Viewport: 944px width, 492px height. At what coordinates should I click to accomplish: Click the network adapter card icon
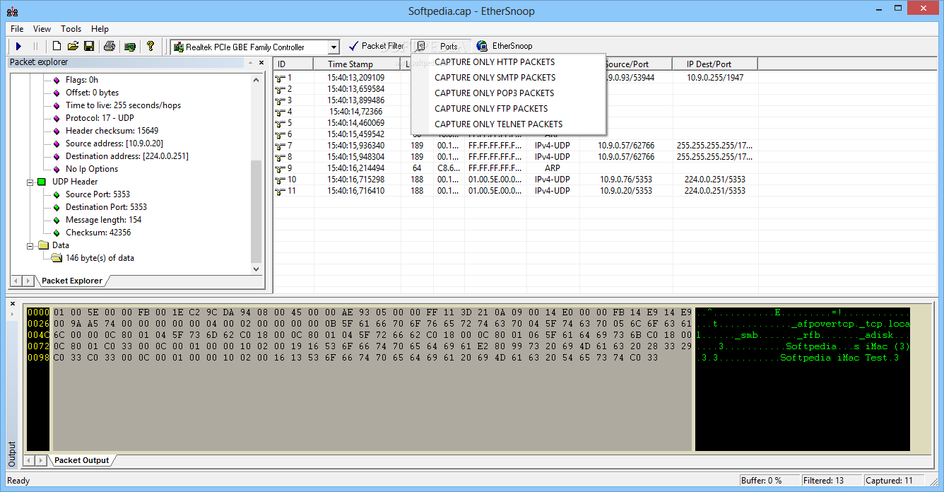click(130, 47)
